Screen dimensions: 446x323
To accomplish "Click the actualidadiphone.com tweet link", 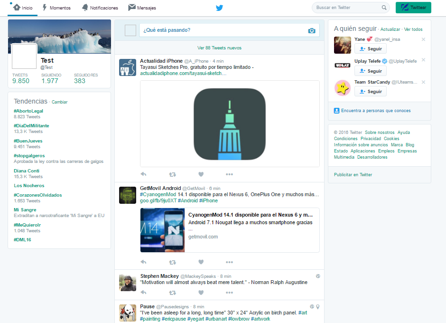I will click(x=183, y=73).
